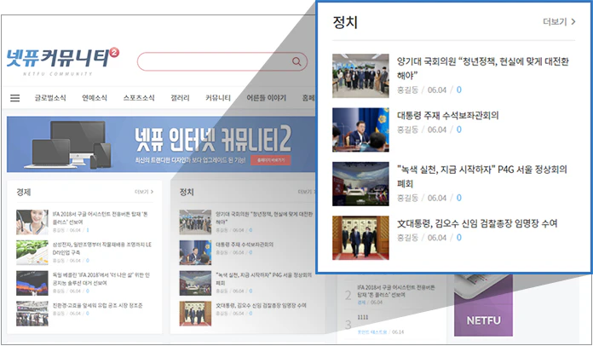Image resolution: width=593 pixels, height=346 pixels.
Task: Click the 넷퓨 인터넷 커뮤니티2 banner title
Action: [x=213, y=139]
